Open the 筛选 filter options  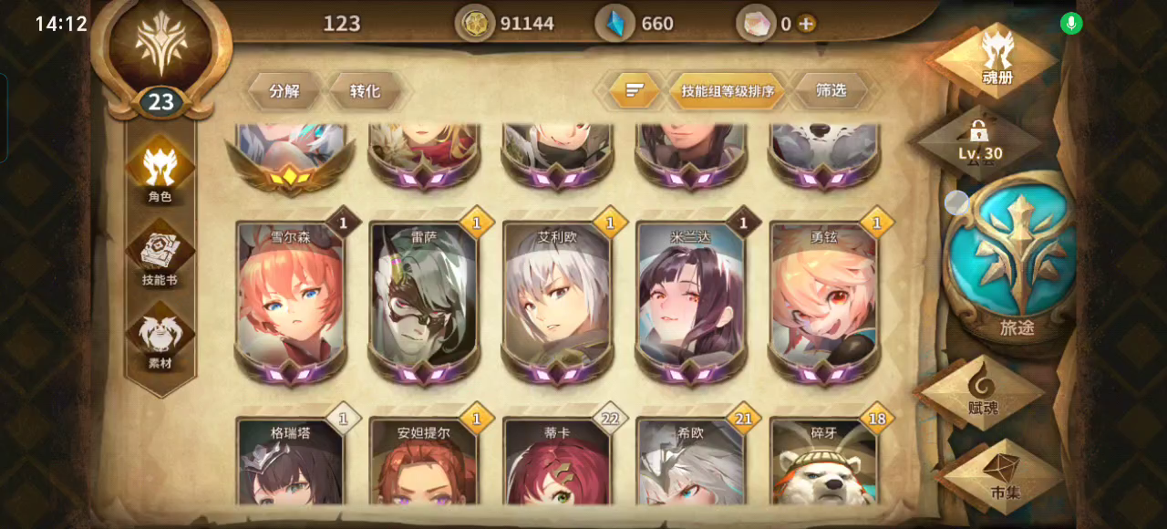(x=831, y=90)
